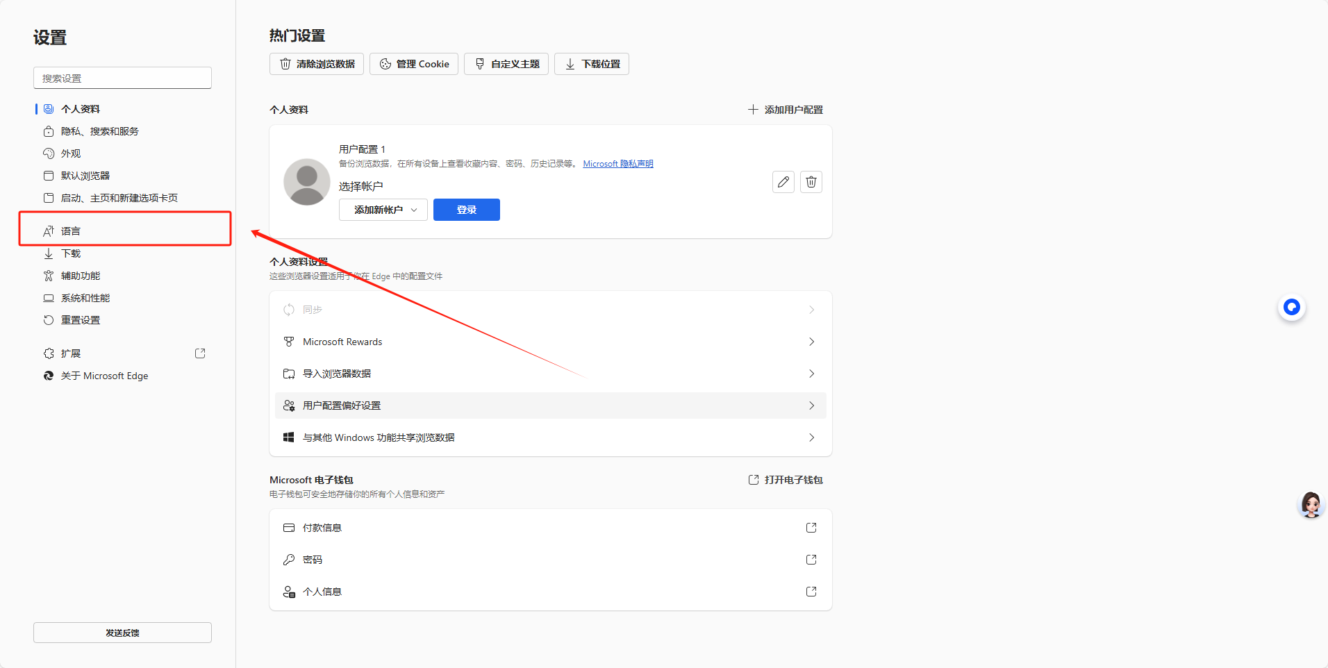The height and width of the screenshot is (668, 1328).
Task: Click the blue 登录 button
Action: pyautogui.click(x=466, y=209)
